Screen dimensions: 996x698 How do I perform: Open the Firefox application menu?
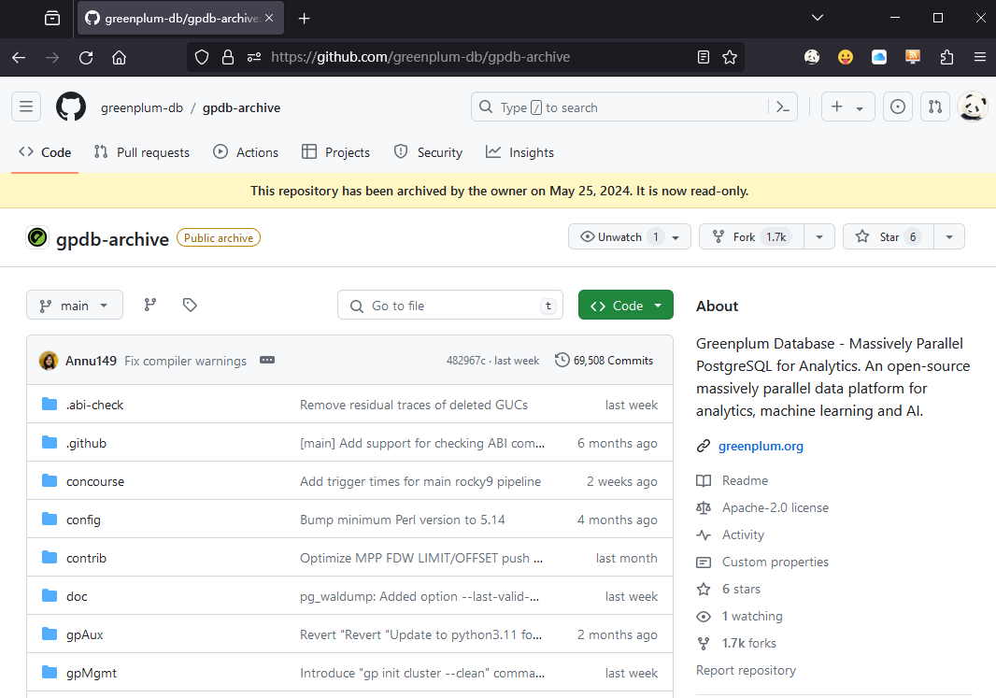point(979,57)
